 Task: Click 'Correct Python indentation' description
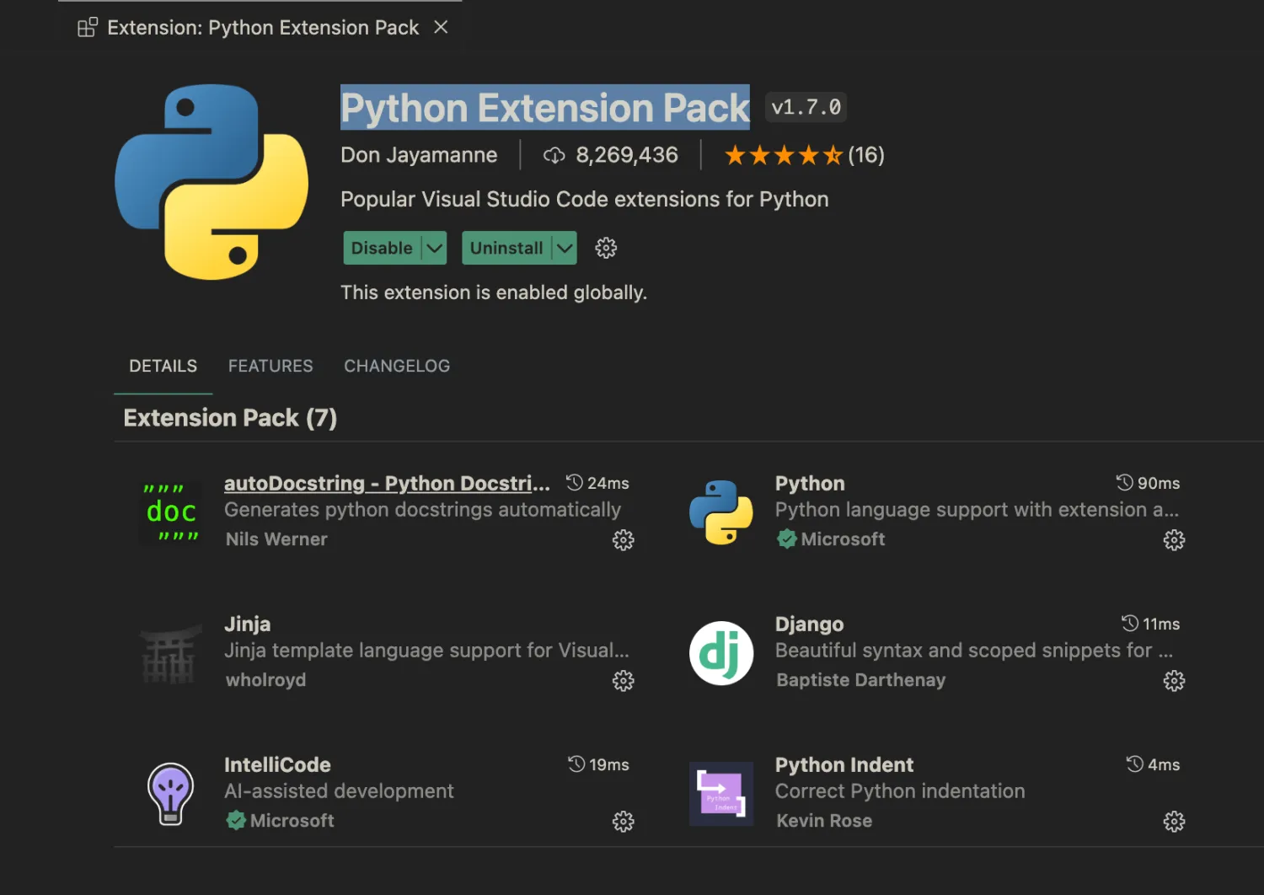(x=900, y=791)
